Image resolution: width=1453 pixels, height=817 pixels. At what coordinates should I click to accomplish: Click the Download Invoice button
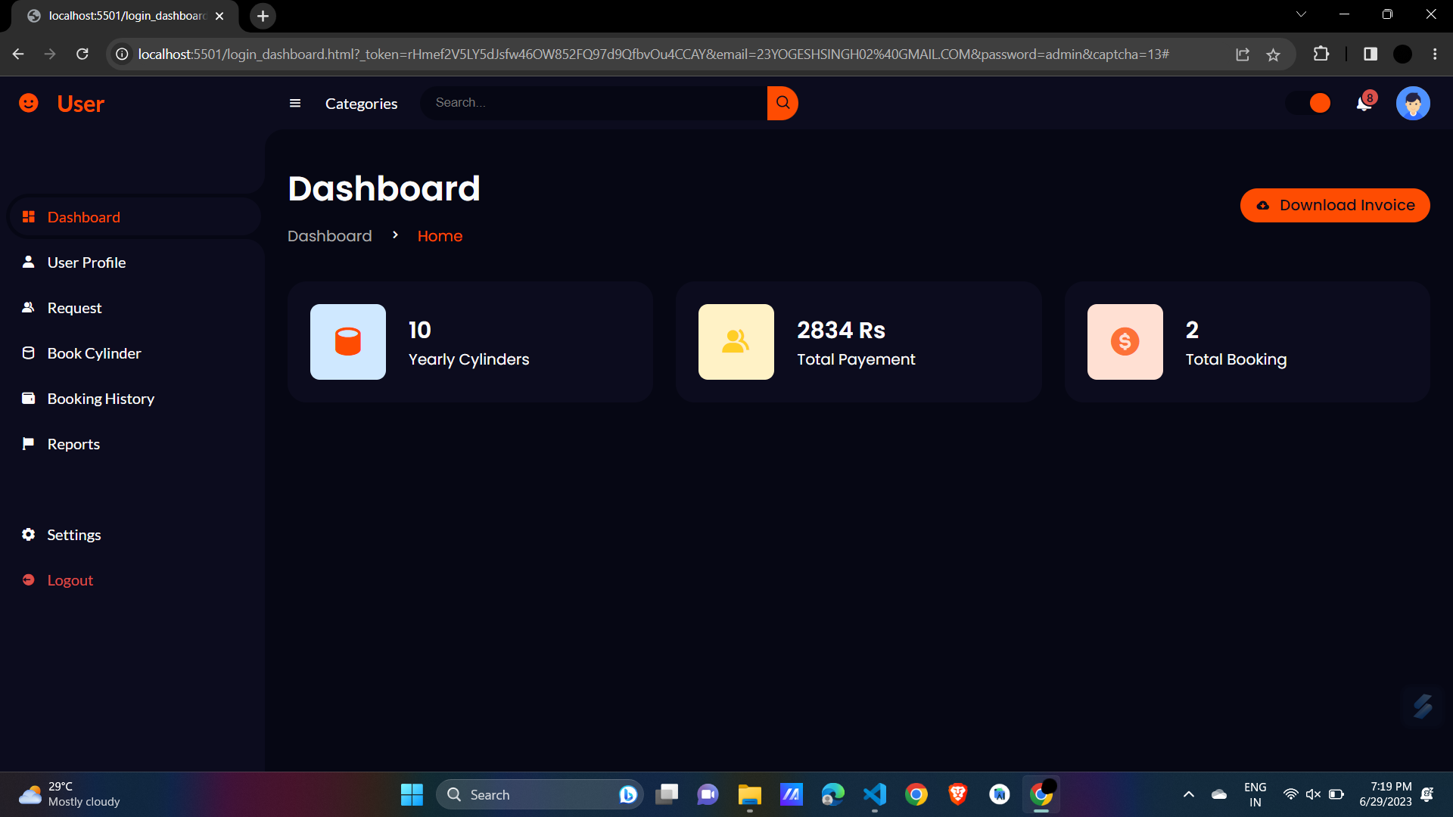1334,205
